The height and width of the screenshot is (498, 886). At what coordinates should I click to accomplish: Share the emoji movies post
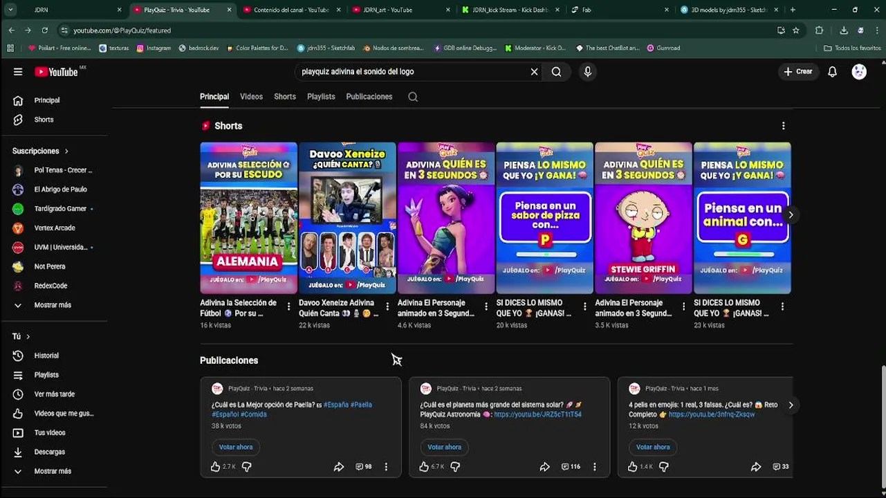coord(756,467)
